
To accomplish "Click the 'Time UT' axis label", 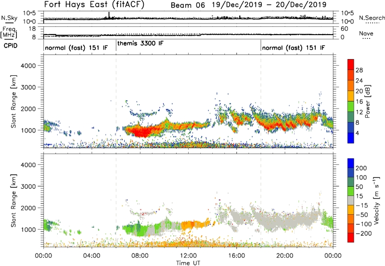I will point(188,263).
